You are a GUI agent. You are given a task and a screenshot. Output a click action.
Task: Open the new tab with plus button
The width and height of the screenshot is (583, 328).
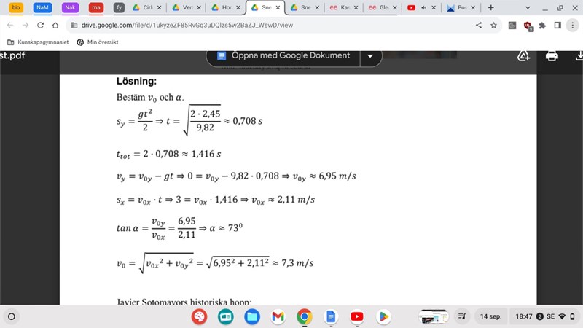tap(490, 7)
